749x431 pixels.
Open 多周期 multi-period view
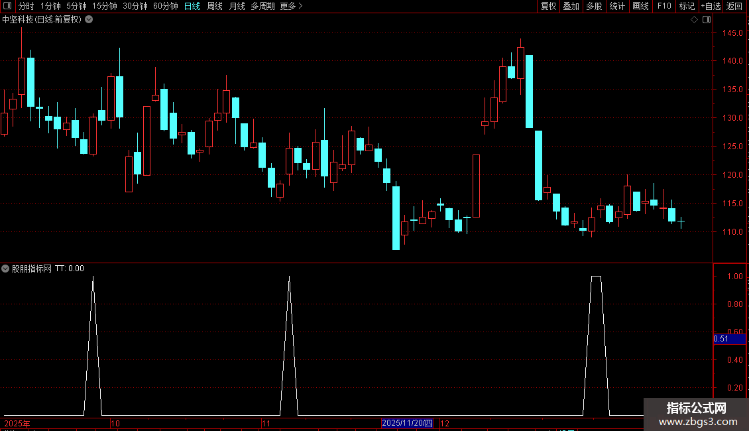click(262, 6)
